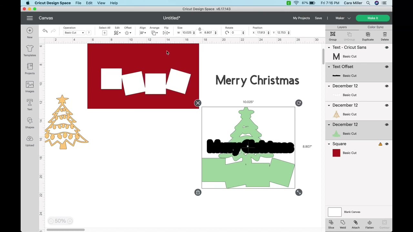Open the Shapes tool
This screenshot has width=413, height=232.
30,123
